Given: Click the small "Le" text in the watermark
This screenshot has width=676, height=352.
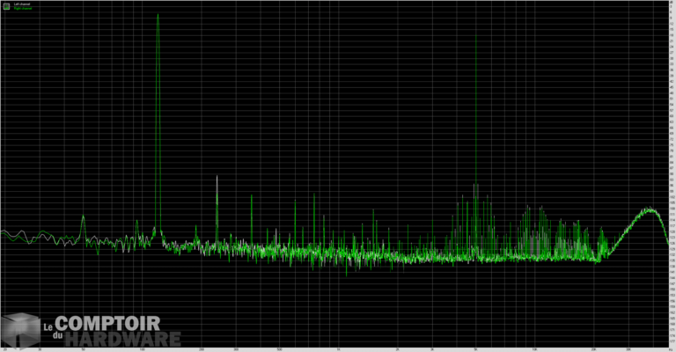Looking at the screenshot, I should [49, 326].
